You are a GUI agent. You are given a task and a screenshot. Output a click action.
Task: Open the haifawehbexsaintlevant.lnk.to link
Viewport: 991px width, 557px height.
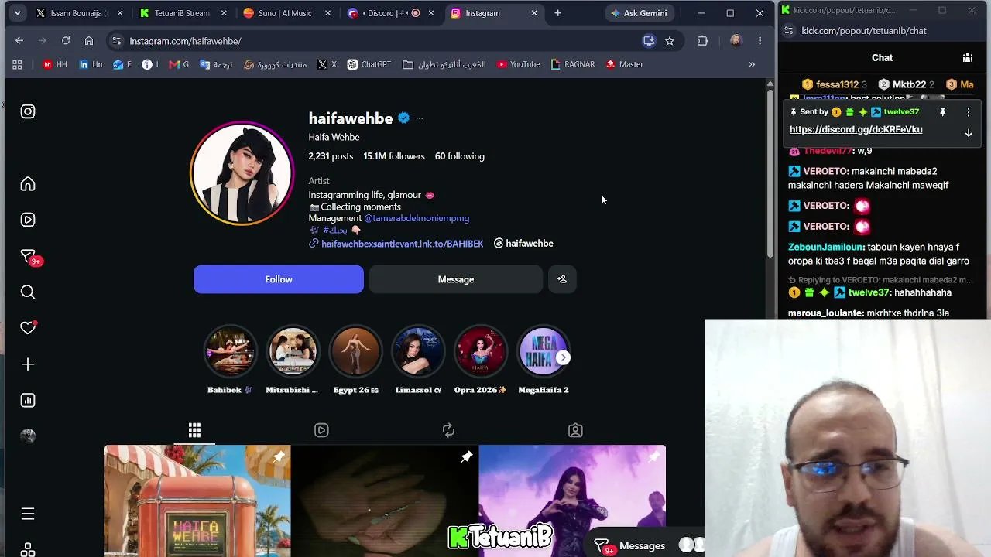coord(402,244)
